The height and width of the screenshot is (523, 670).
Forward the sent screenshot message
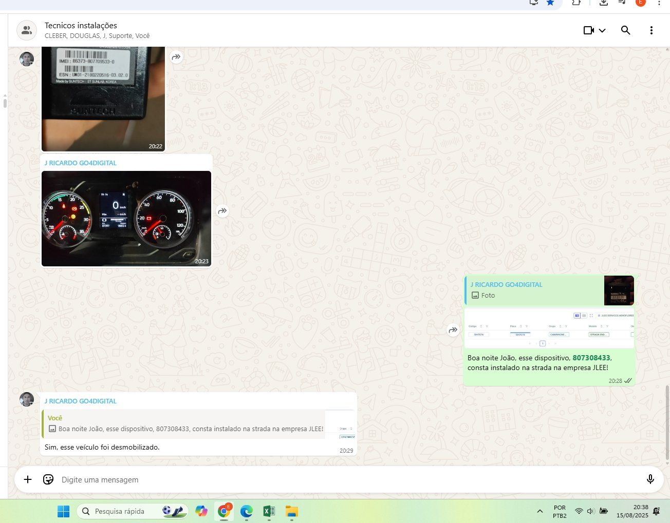453,330
